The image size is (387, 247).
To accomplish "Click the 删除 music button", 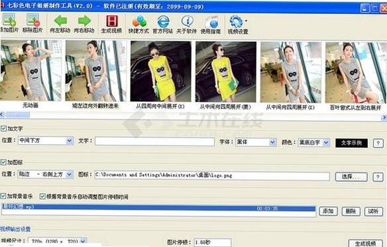I will click(351, 212).
